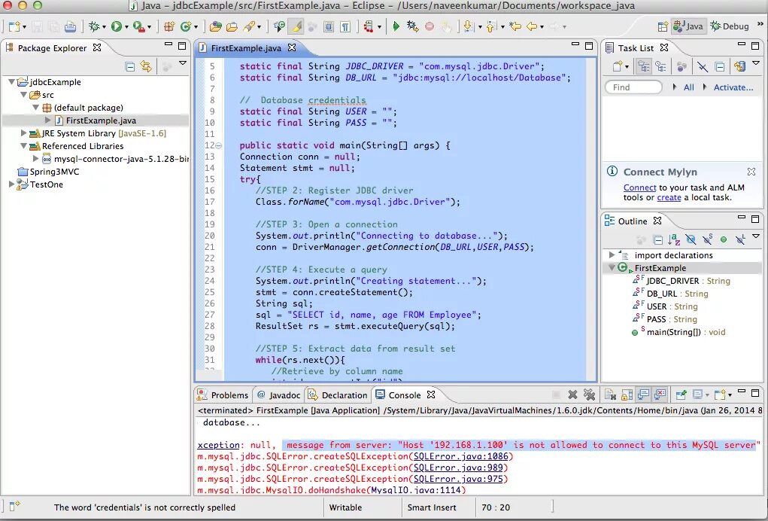This screenshot has height=521, width=768.
Task: Click the Previous Annotation up-arrow icon
Action: [x=491, y=26]
